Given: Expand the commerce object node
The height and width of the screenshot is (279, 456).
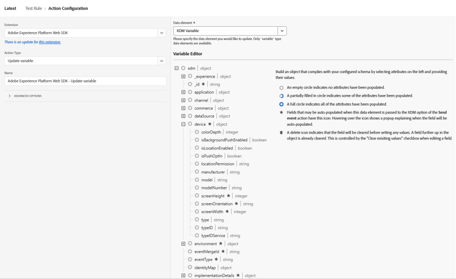Looking at the screenshot, I should 183,108.
